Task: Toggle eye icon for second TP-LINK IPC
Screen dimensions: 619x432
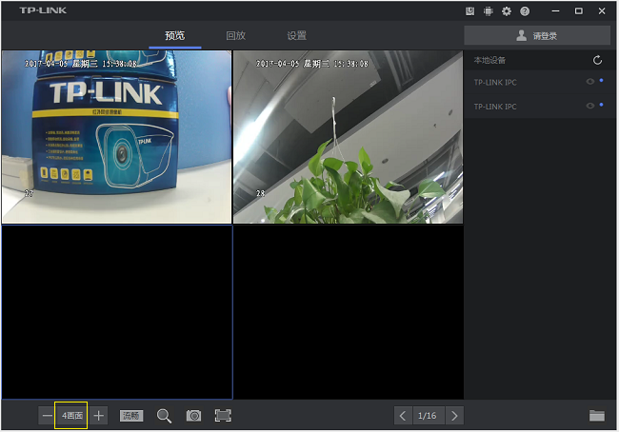Action: click(x=590, y=106)
